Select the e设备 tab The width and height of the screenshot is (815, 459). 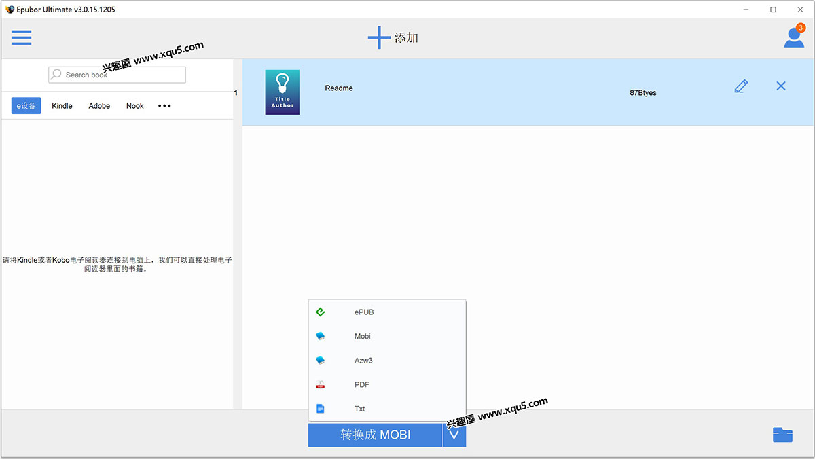[x=26, y=106]
